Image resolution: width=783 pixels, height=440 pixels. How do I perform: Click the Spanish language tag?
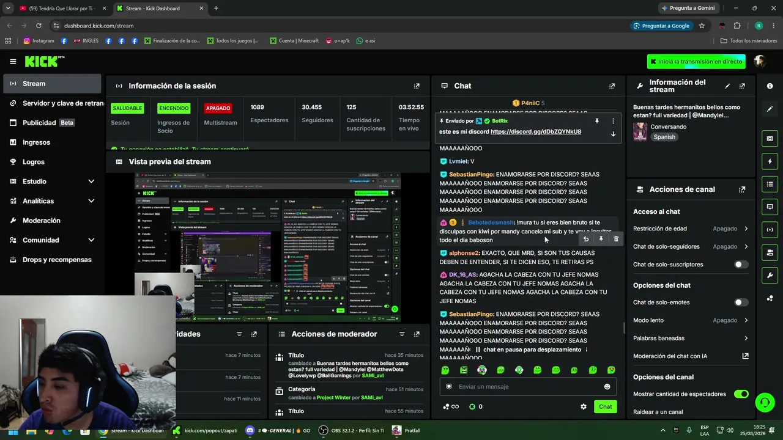point(664,137)
